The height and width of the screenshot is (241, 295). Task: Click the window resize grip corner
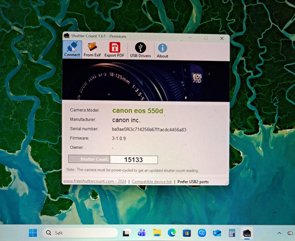[226, 183]
